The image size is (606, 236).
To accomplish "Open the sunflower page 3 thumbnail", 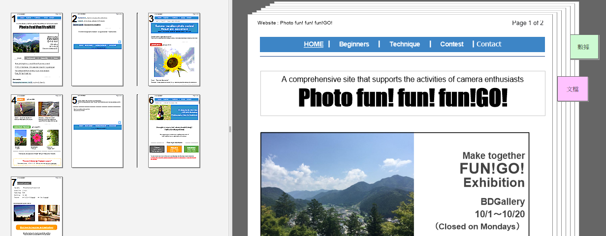I will point(175,49).
